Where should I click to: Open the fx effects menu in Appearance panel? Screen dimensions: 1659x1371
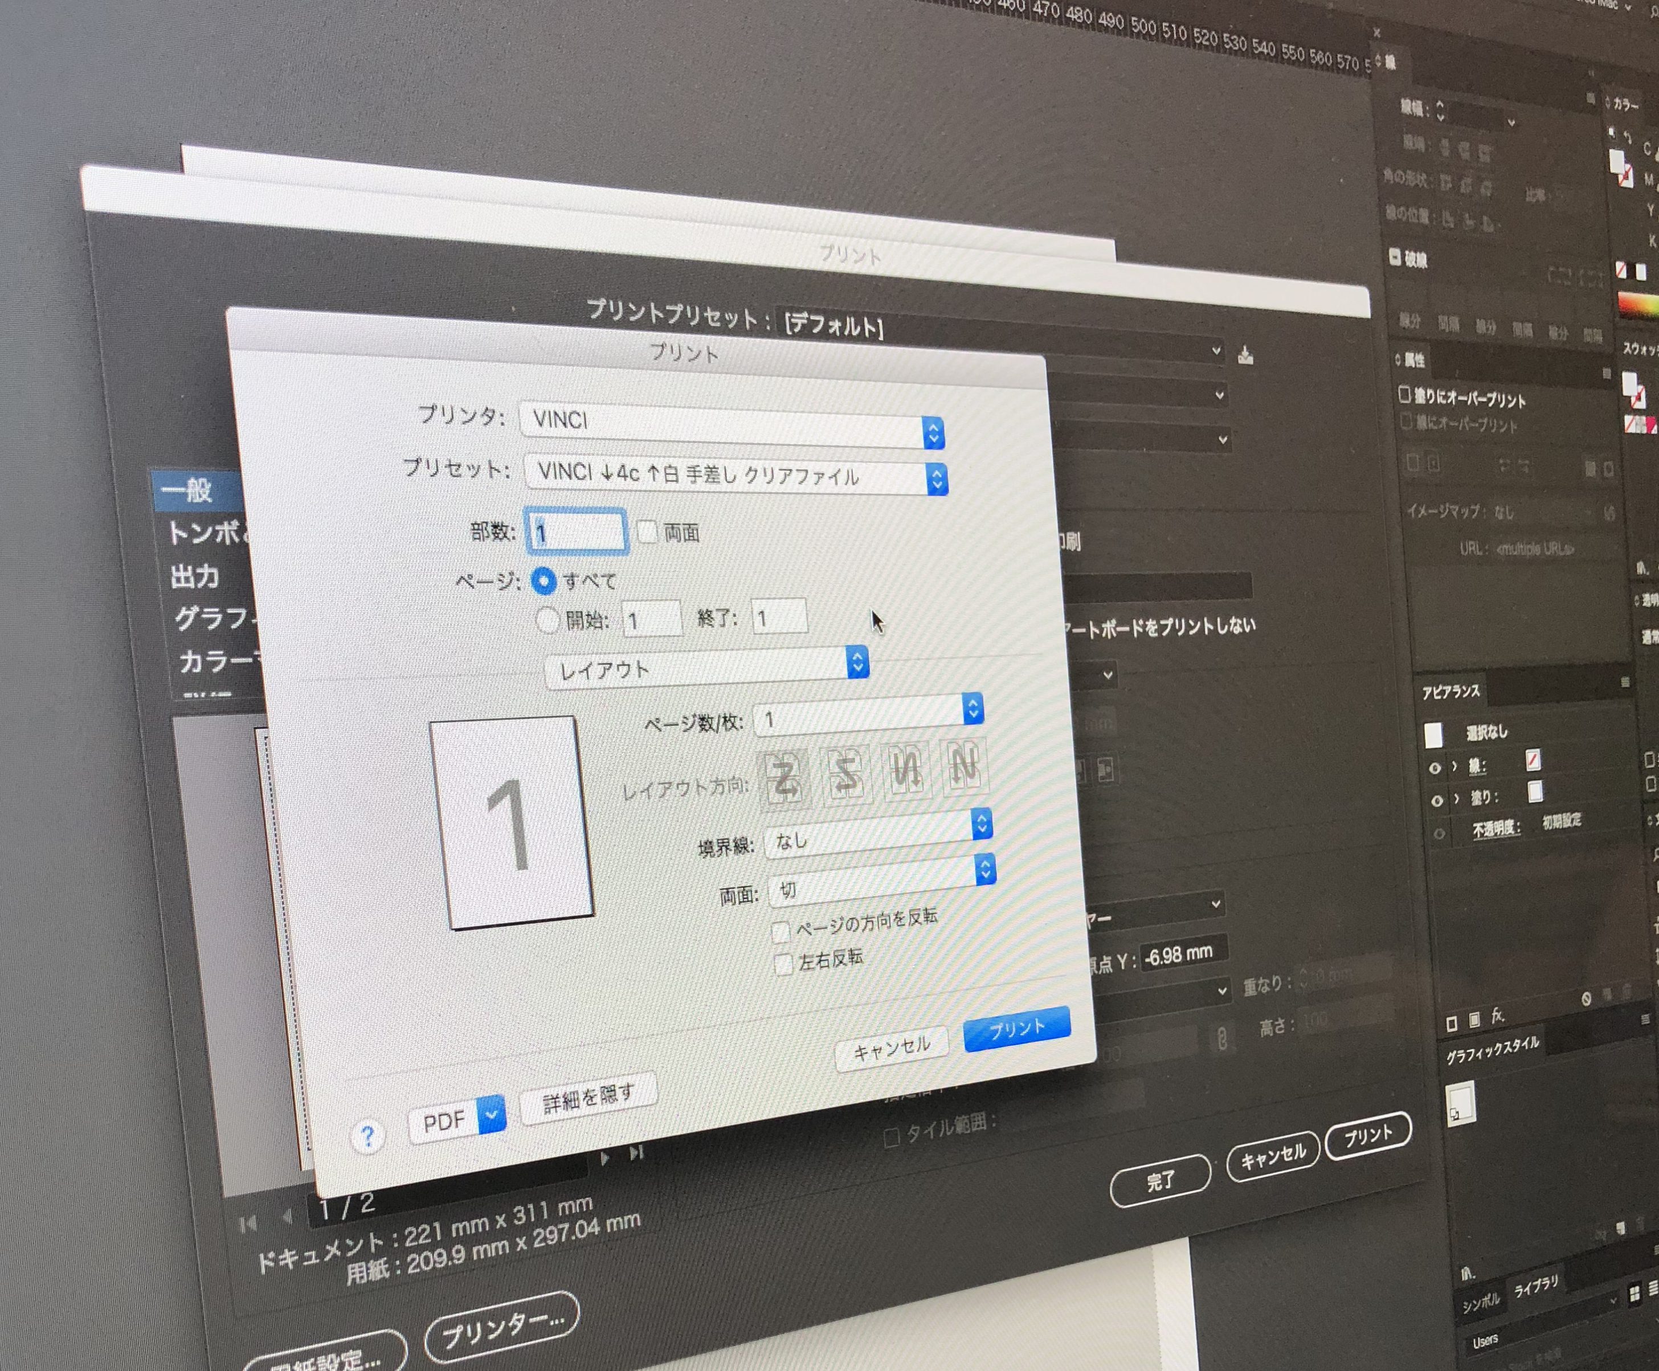tap(1498, 1016)
